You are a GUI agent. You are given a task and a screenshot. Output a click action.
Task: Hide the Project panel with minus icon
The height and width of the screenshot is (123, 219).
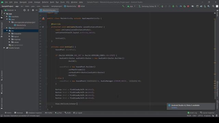(37, 10)
